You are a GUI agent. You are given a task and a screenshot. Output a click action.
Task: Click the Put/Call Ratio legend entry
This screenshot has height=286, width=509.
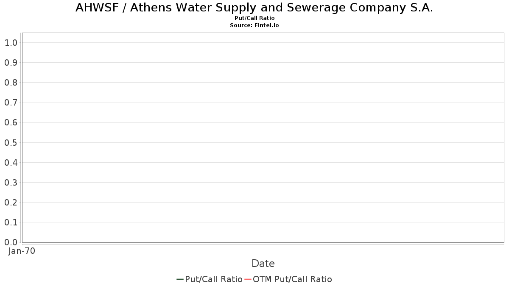[210, 279]
